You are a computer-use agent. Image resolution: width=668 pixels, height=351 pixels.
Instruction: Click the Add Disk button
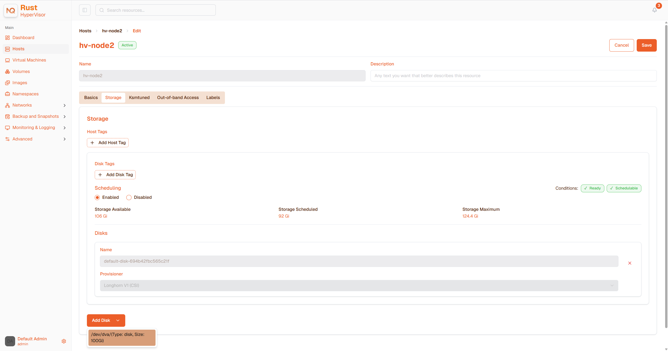point(106,321)
